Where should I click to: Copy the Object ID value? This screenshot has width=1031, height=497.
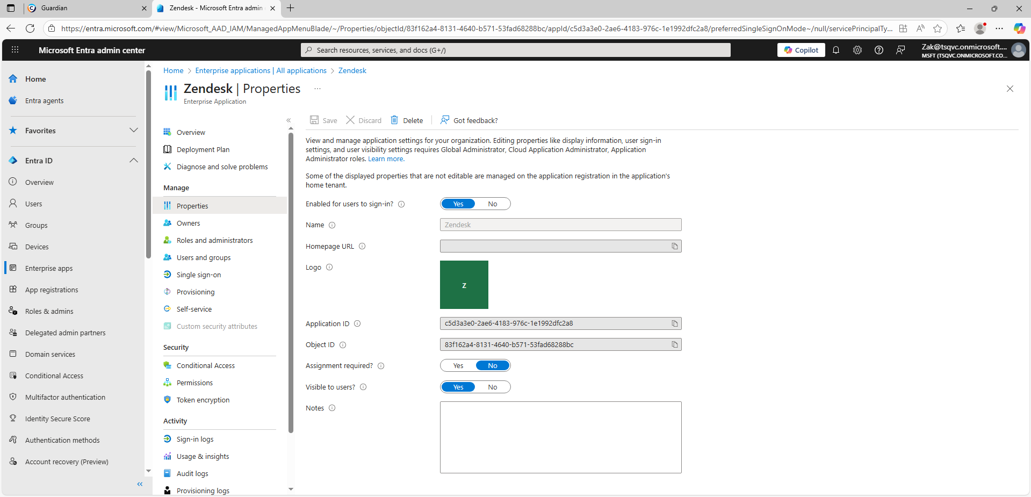(674, 344)
